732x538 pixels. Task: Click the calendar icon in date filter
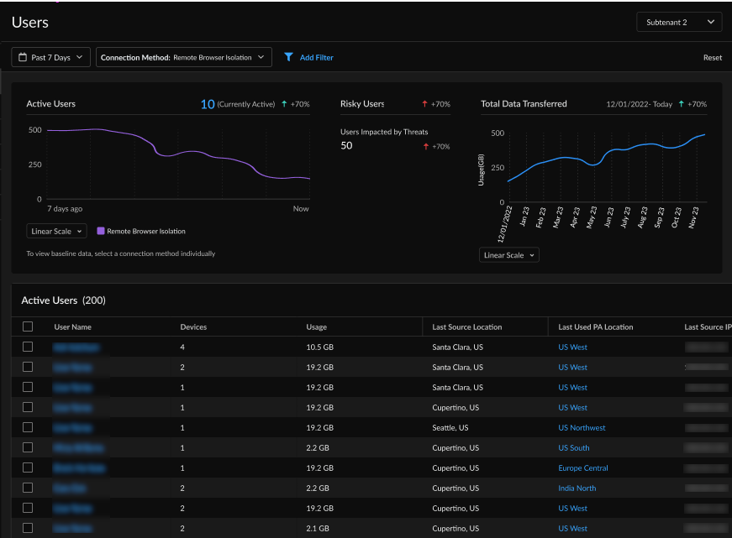pos(22,57)
